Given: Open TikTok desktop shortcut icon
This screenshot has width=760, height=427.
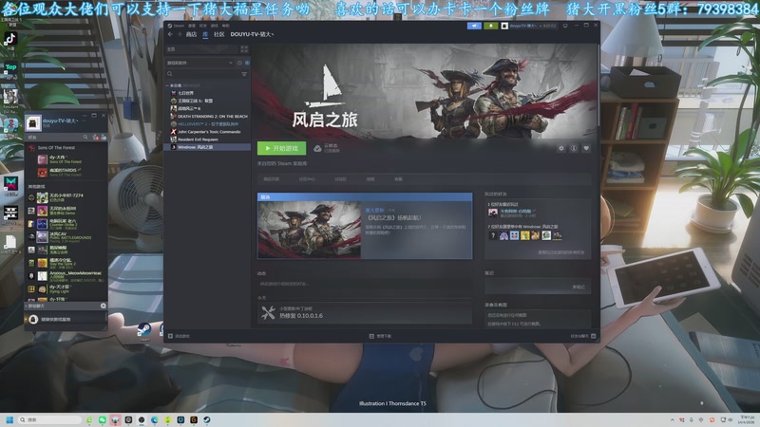Looking at the screenshot, I should click(x=10, y=40).
